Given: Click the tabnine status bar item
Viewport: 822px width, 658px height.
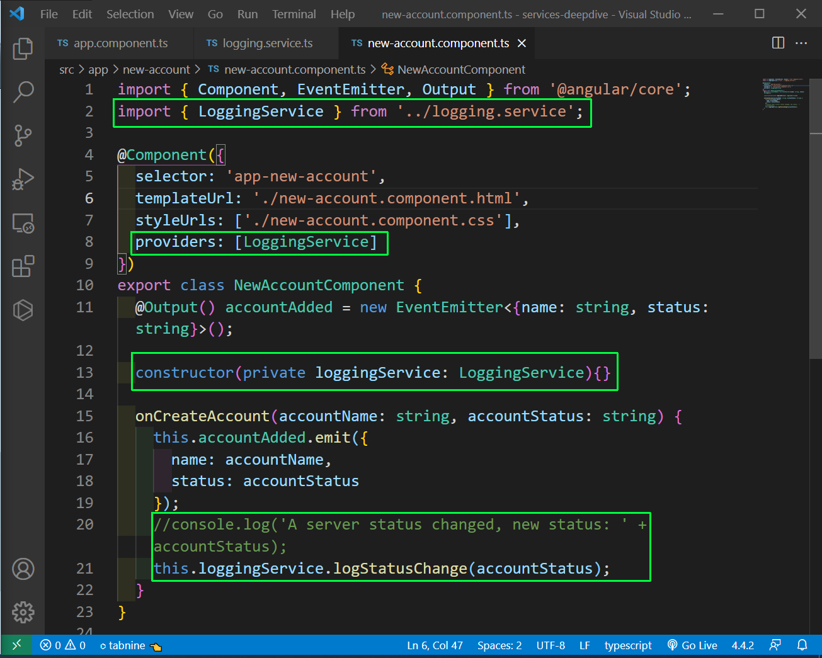Looking at the screenshot, I should pyautogui.click(x=130, y=645).
